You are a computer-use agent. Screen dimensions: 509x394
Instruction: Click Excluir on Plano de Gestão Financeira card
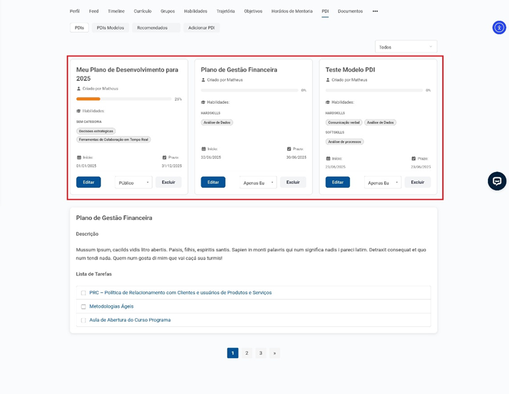click(293, 182)
